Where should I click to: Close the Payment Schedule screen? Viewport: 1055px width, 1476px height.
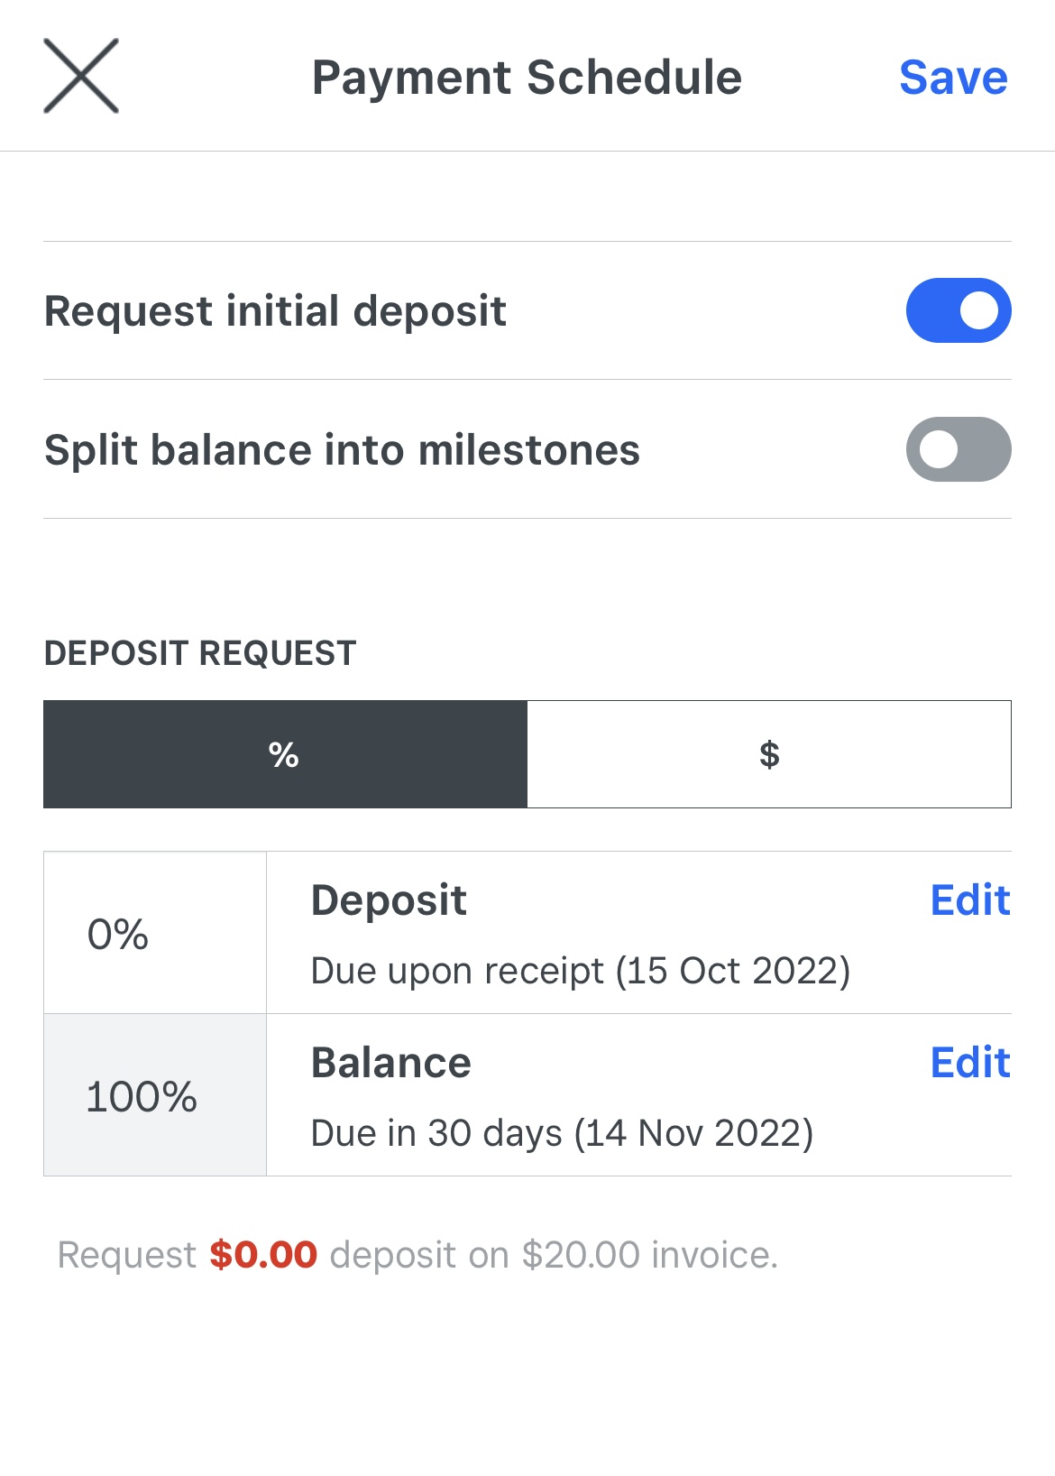[x=81, y=77]
